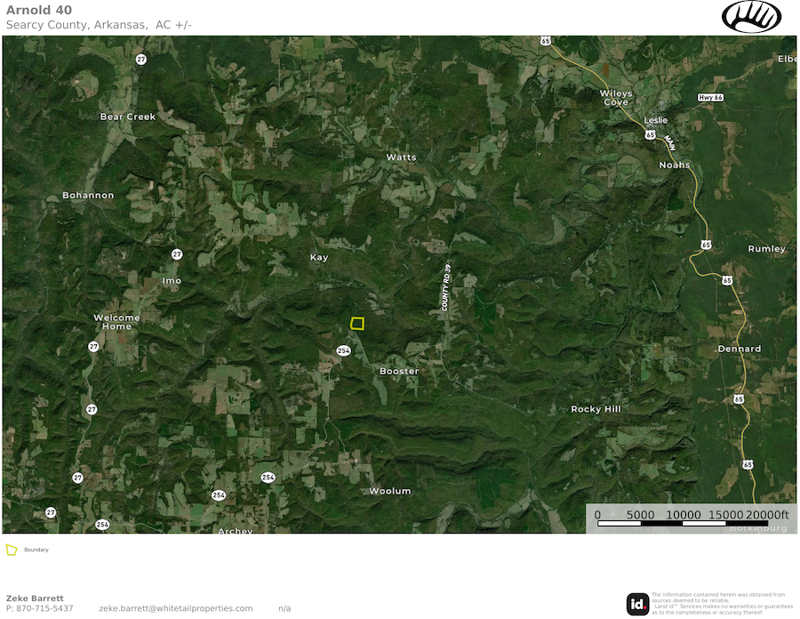Click the Highway 27 shield at top left

click(141, 60)
